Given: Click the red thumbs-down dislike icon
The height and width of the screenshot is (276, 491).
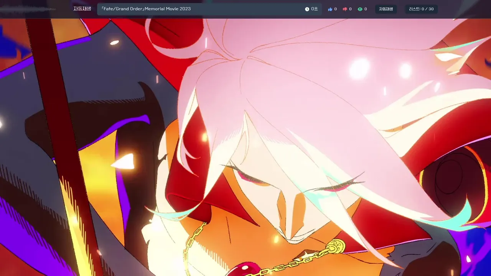Looking at the screenshot, I should [345, 9].
